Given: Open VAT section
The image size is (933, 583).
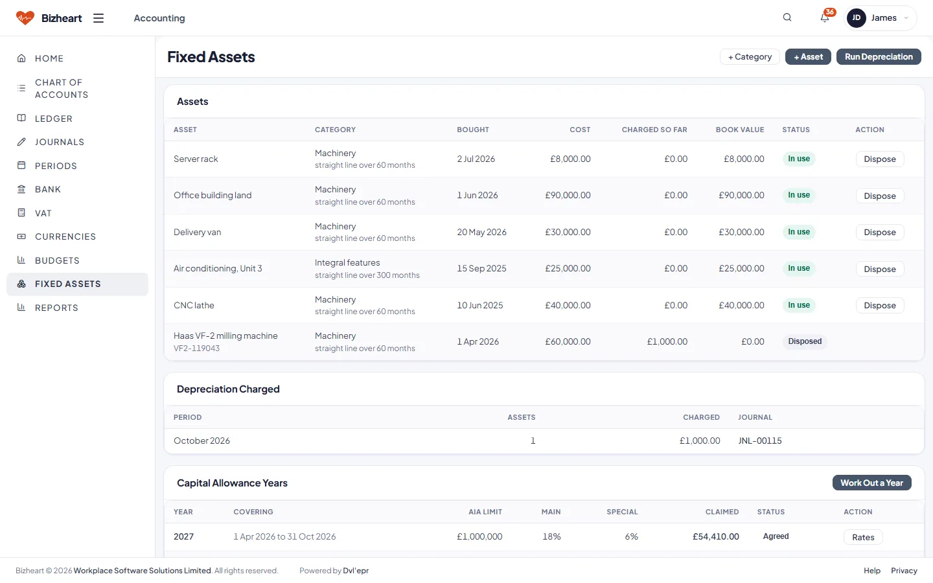Looking at the screenshot, I should coord(77,213).
